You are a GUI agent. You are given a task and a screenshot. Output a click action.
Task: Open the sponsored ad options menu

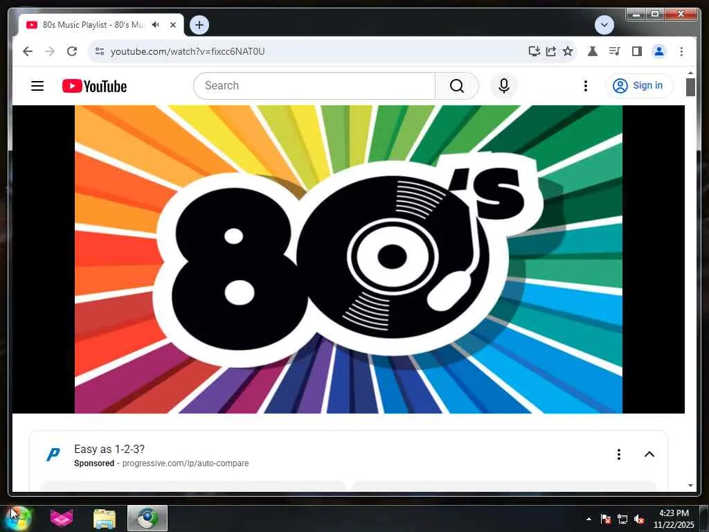pyautogui.click(x=618, y=454)
